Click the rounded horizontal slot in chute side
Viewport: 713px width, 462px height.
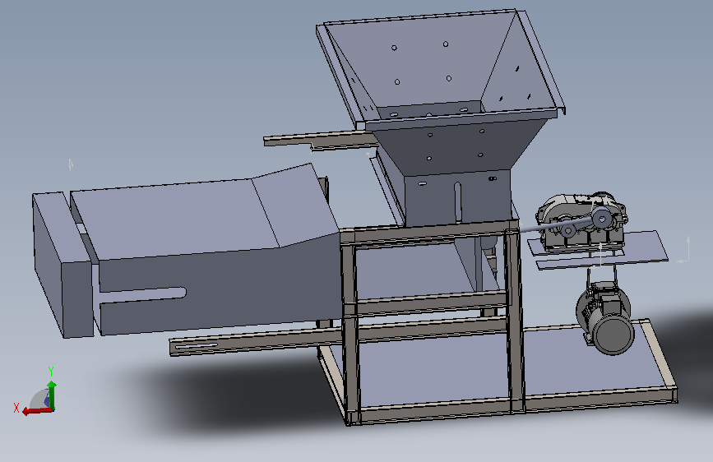click(143, 296)
